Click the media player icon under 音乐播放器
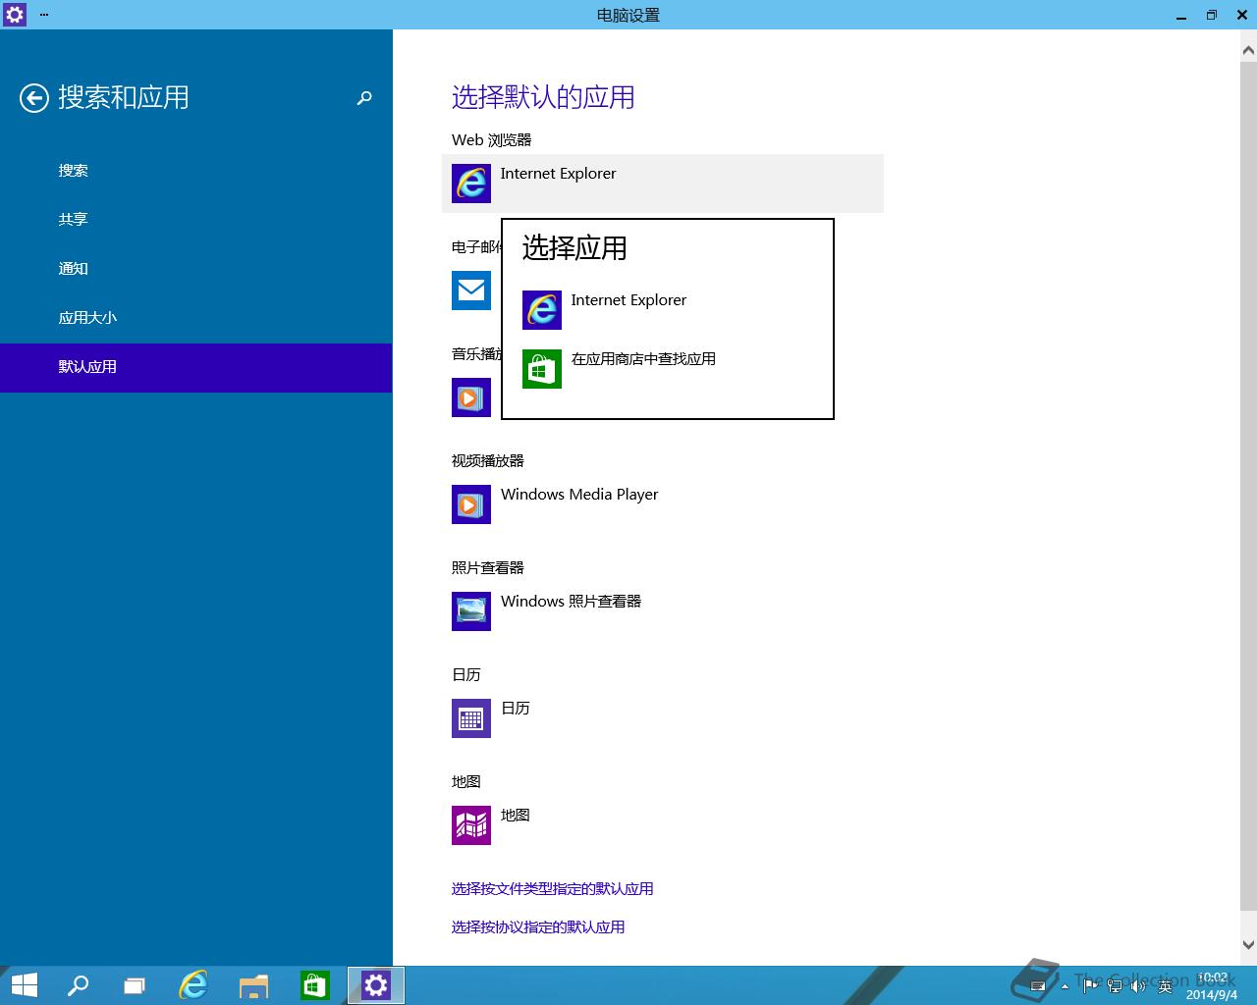The image size is (1257, 1005). coord(471,397)
